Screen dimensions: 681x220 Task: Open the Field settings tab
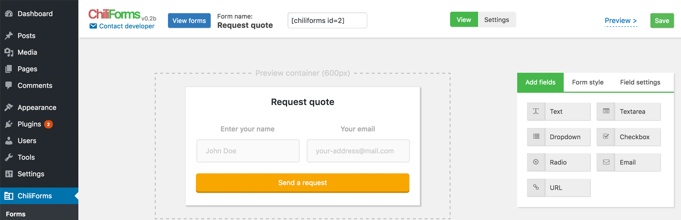(x=640, y=82)
